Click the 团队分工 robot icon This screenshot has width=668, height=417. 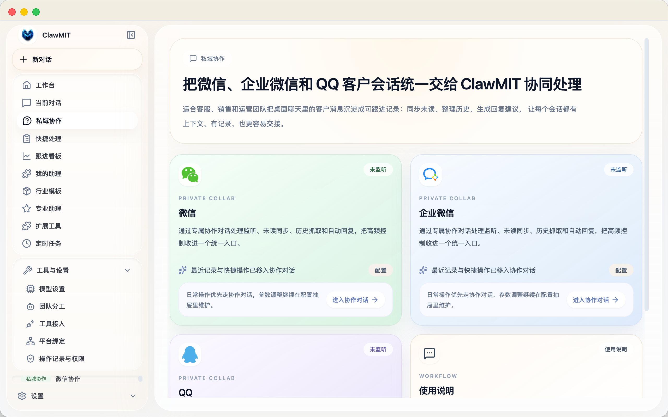click(x=30, y=306)
